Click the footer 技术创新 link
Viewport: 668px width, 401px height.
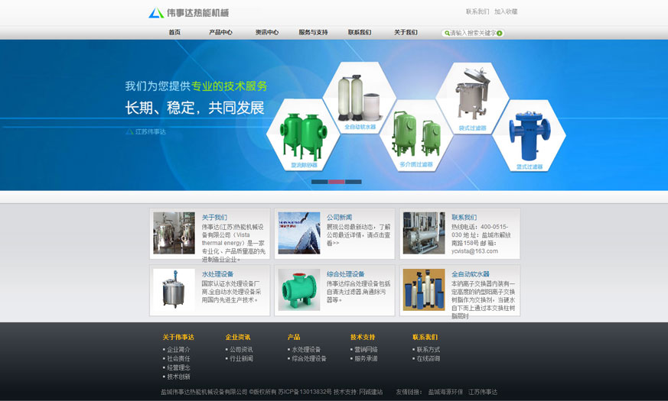coord(178,377)
